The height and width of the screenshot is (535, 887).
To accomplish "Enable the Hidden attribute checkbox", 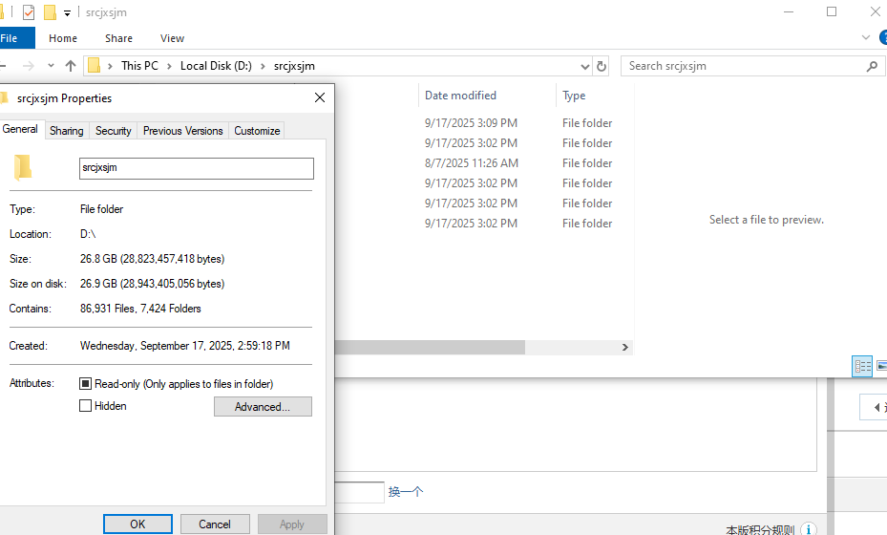I will 85,406.
